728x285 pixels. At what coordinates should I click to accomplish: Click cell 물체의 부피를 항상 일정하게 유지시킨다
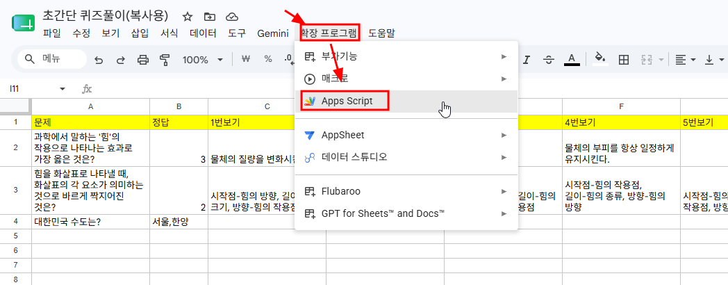click(x=621, y=148)
